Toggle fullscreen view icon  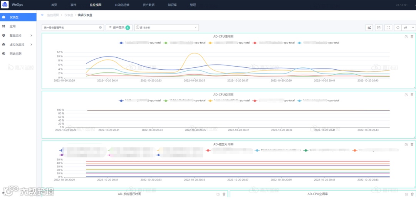pyautogui.click(x=388, y=28)
